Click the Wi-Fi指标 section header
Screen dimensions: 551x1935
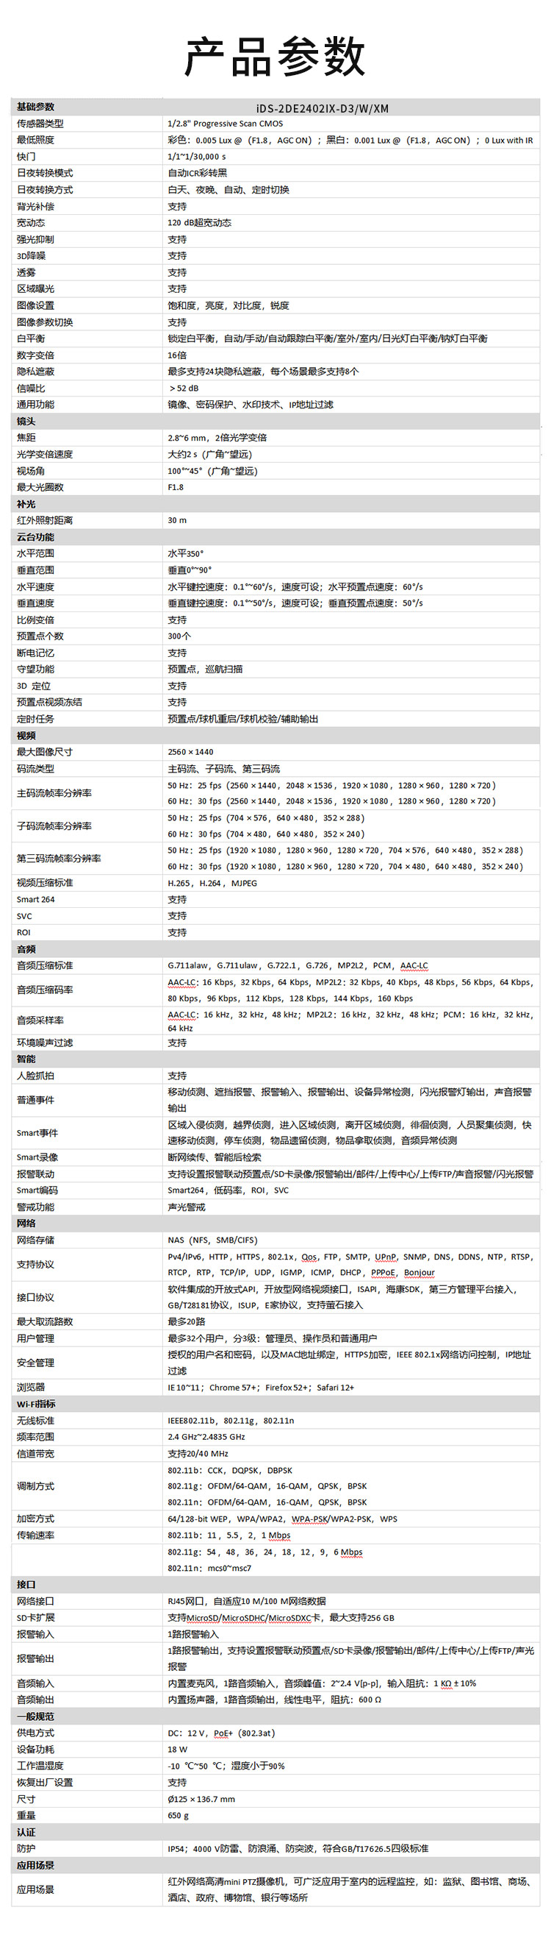click(x=36, y=1404)
